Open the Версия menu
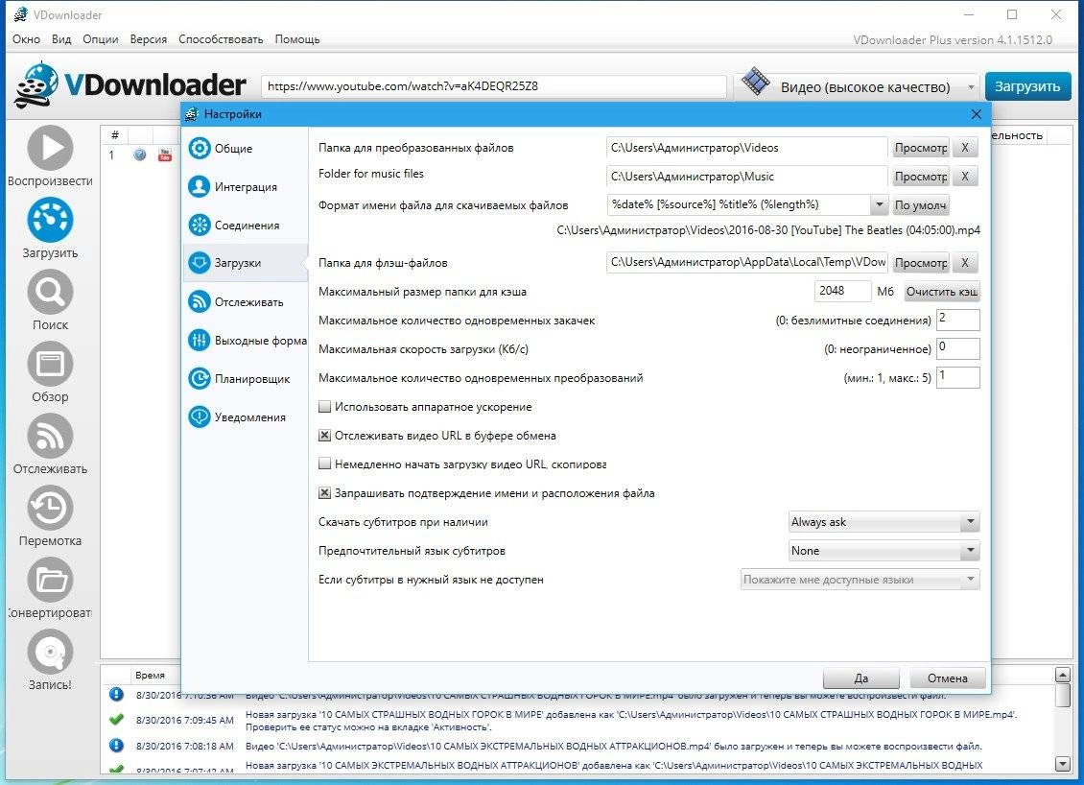 click(149, 39)
